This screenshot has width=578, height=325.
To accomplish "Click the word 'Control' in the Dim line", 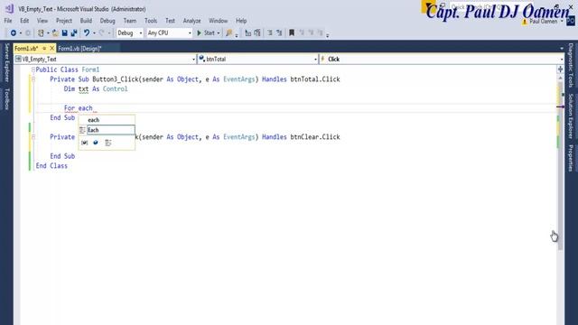I will 115,88.
